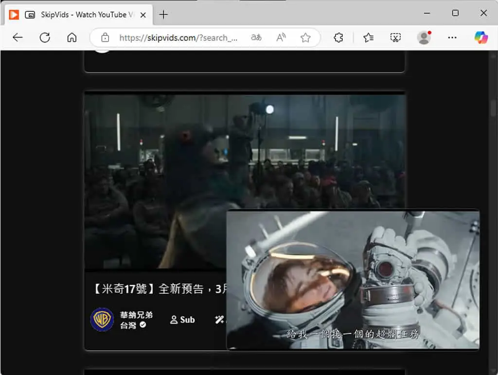Image resolution: width=498 pixels, height=375 pixels.
Task: Start Read aloud from the address bar
Action: (x=281, y=37)
